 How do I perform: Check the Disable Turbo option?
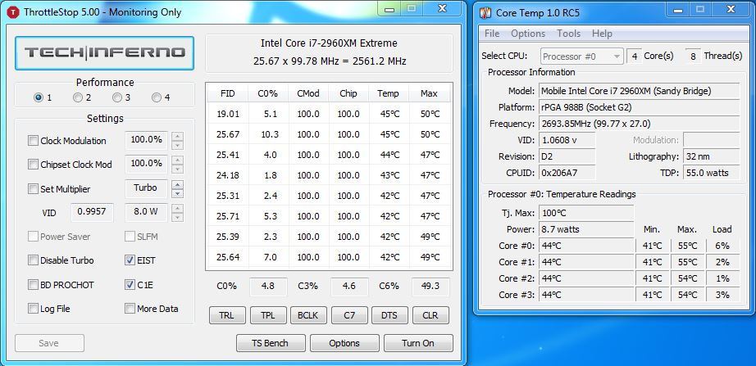tap(33, 260)
